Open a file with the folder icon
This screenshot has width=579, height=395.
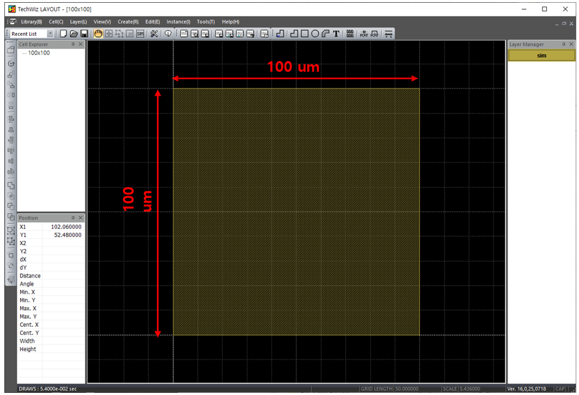(74, 34)
